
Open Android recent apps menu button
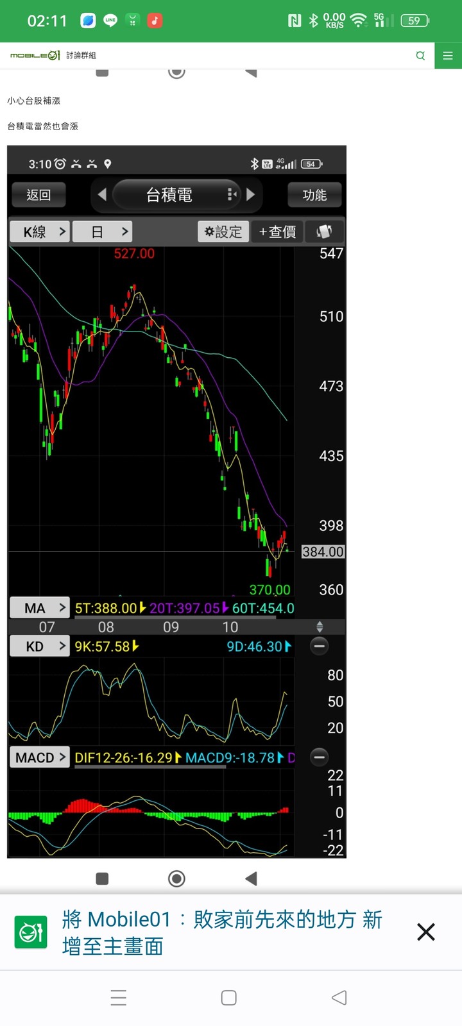(119, 998)
